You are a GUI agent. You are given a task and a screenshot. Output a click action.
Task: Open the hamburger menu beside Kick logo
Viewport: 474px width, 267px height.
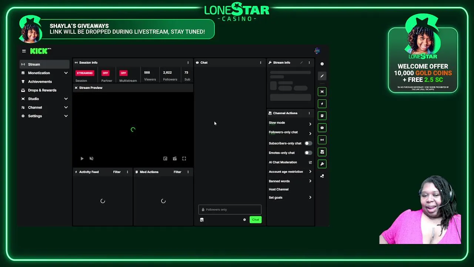(24, 51)
